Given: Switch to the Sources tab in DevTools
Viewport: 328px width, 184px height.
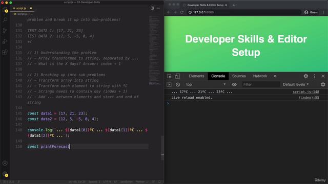Looking at the screenshot, I should 239,76.
